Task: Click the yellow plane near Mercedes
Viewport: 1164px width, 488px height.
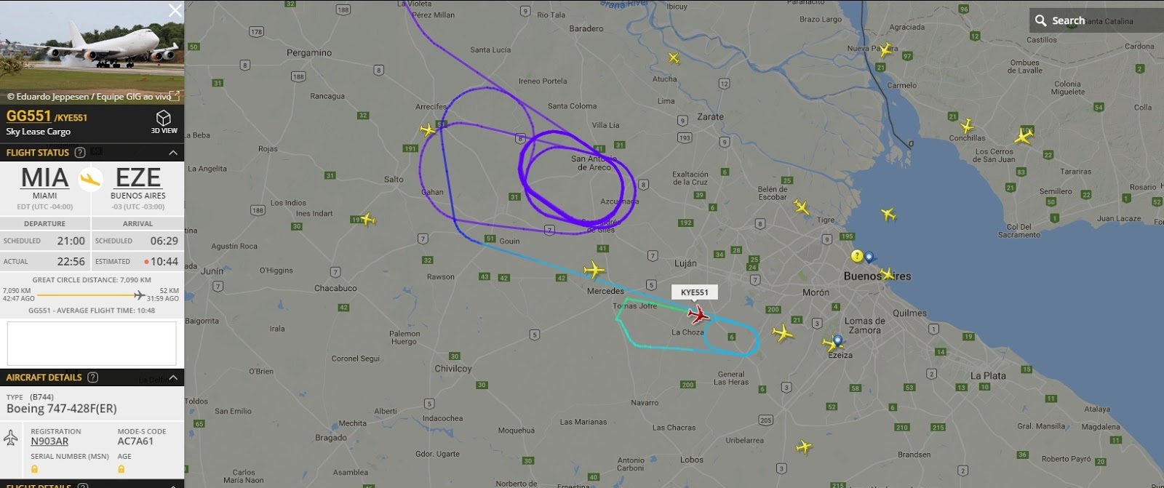Action: (x=594, y=270)
